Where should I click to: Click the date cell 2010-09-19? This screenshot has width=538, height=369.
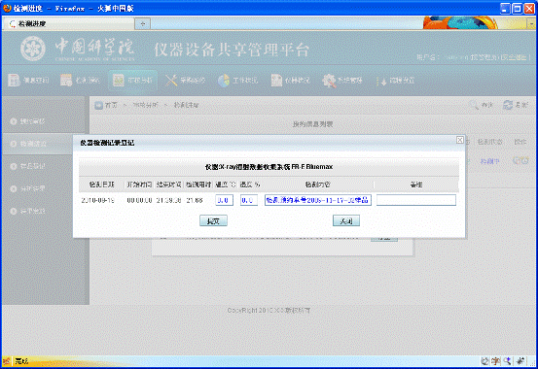98,200
